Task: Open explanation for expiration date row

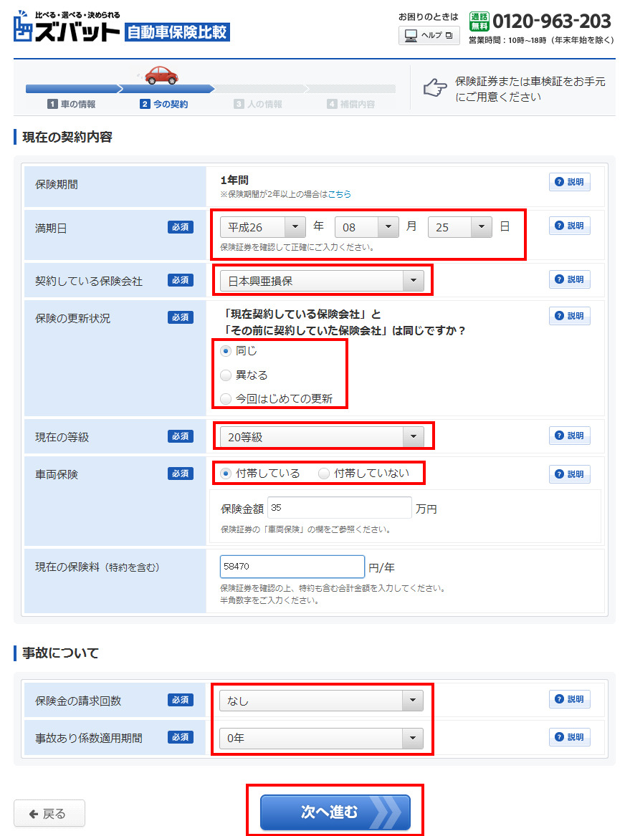Action: point(570,226)
